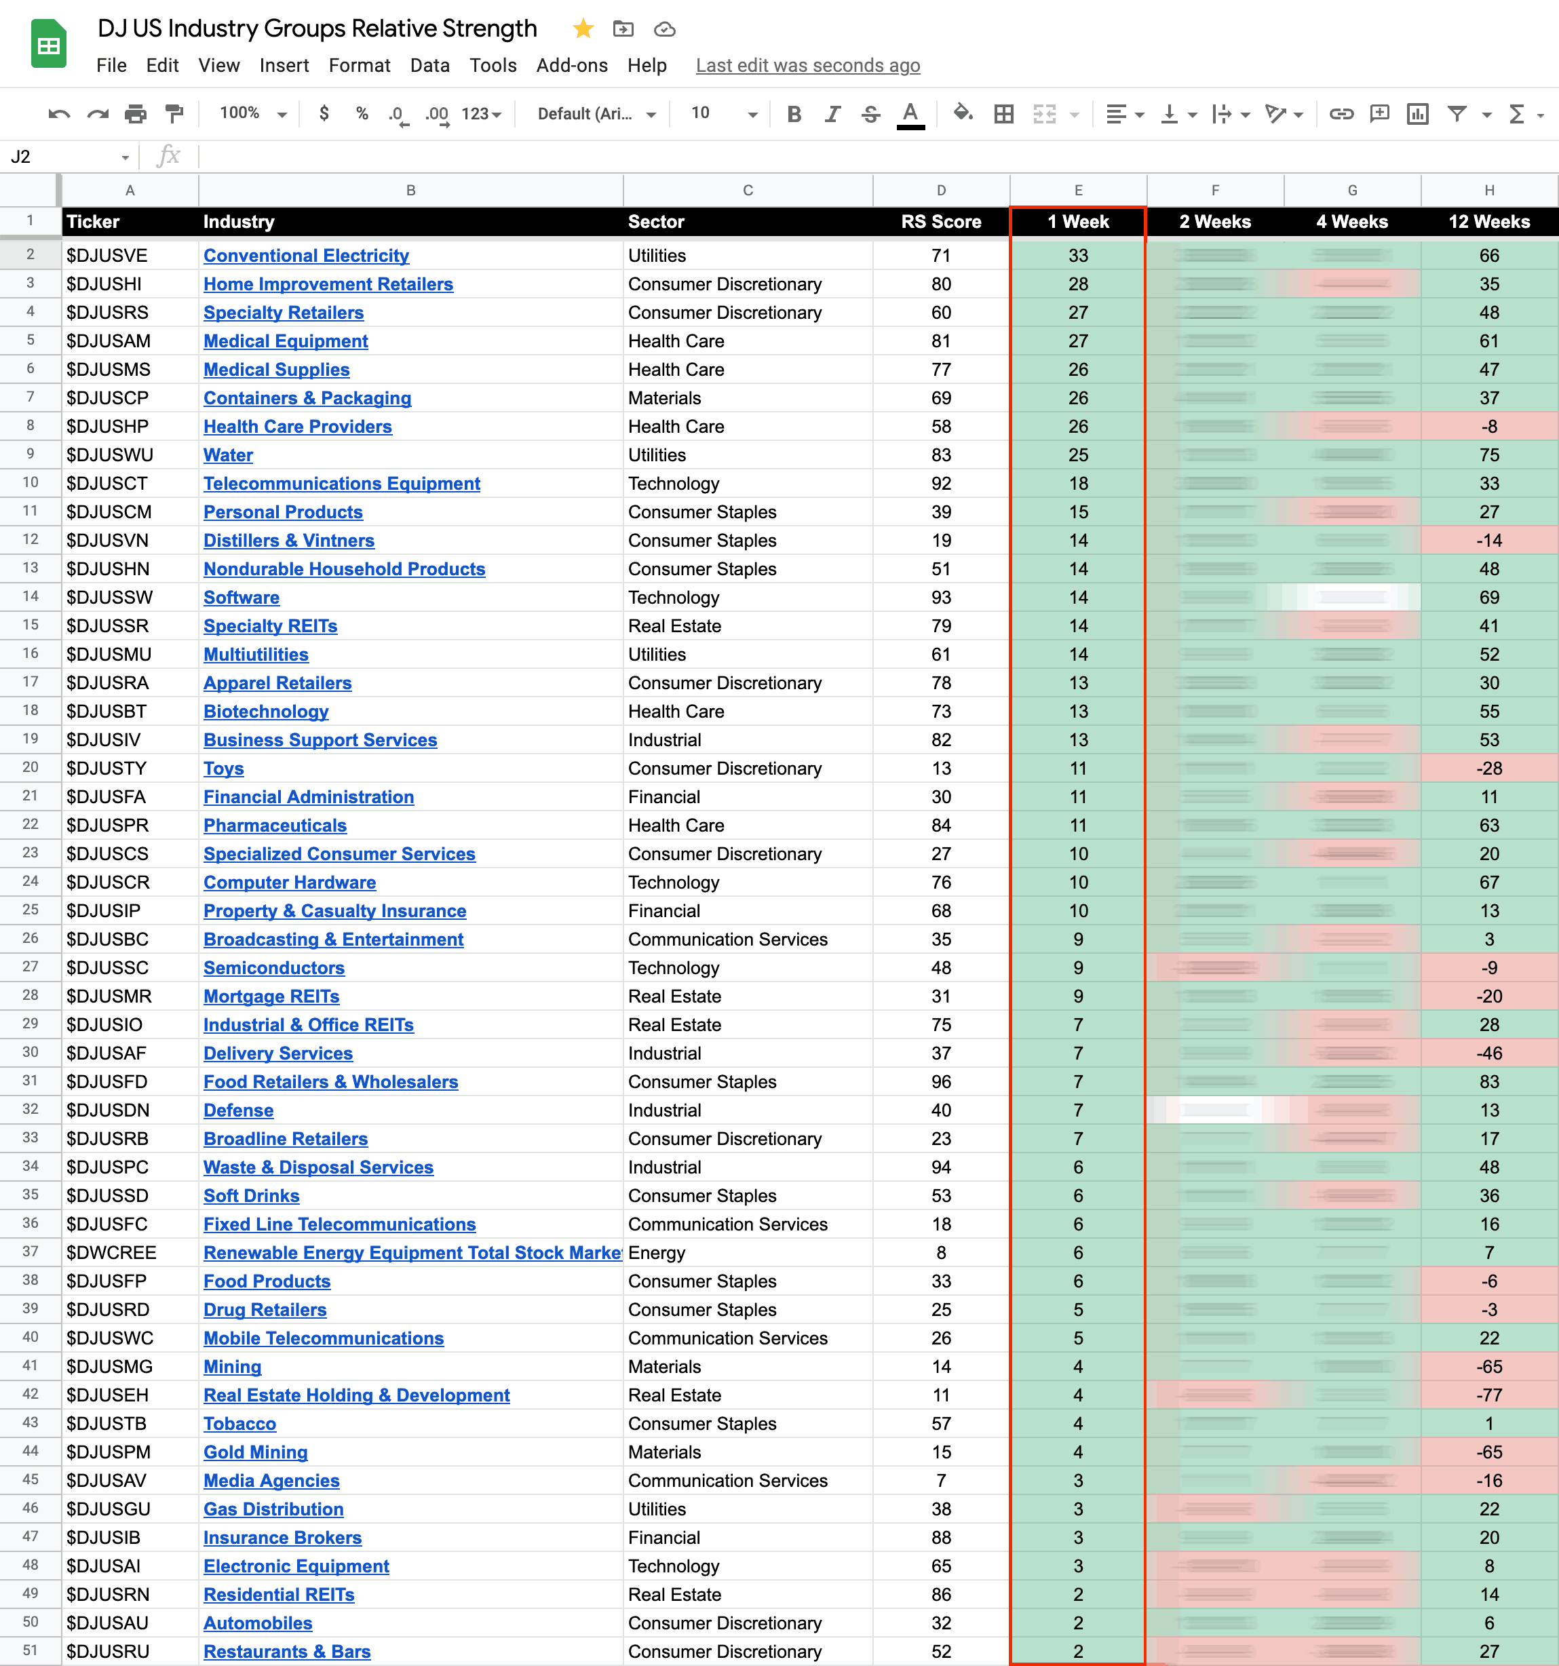Insert a link
Image resolution: width=1559 pixels, height=1666 pixels.
pyautogui.click(x=1341, y=114)
